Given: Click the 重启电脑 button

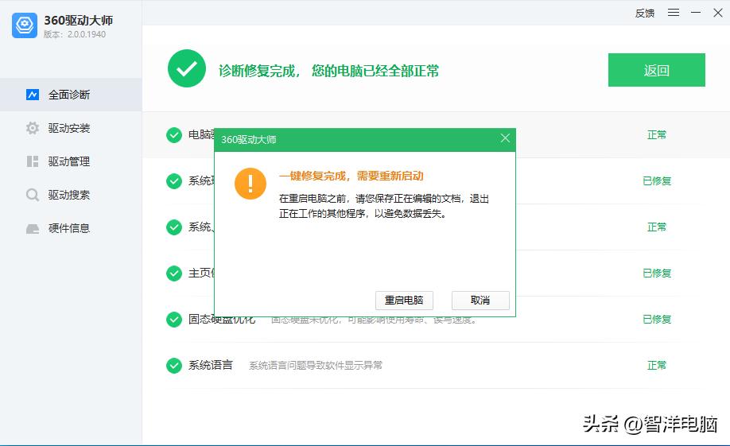Looking at the screenshot, I should pos(404,301).
